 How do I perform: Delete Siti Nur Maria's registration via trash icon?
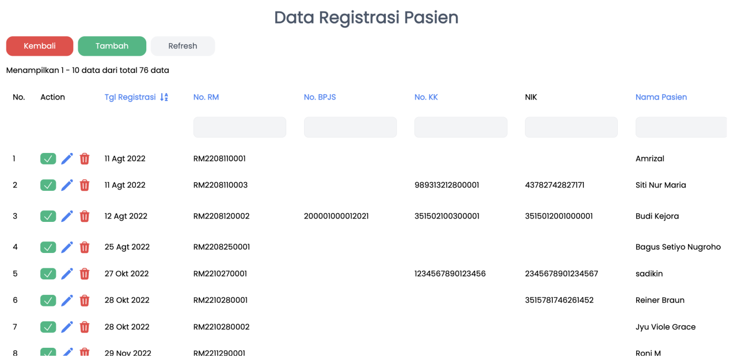[x=85, y=185]
